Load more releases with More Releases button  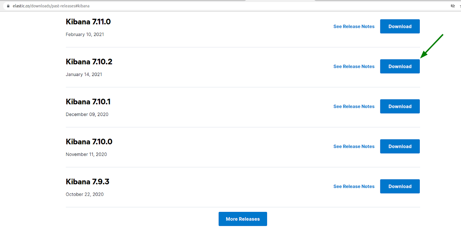(243, 219)
